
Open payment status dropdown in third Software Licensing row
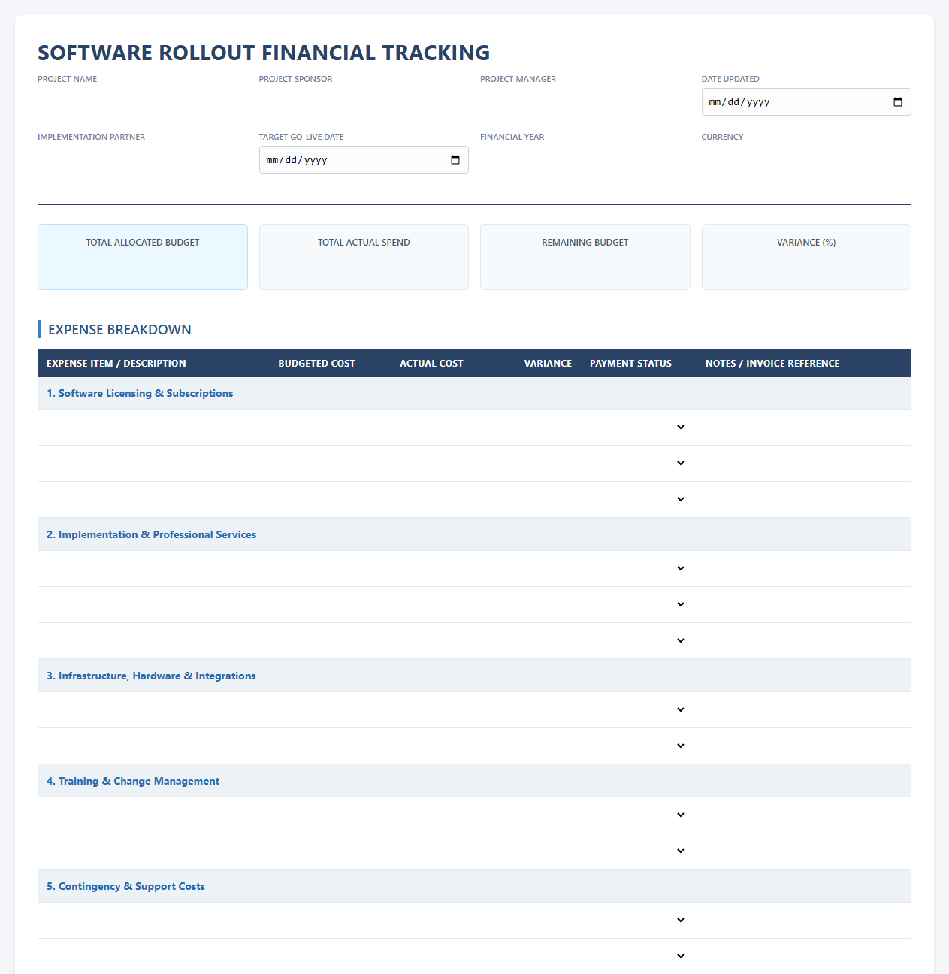639,499
